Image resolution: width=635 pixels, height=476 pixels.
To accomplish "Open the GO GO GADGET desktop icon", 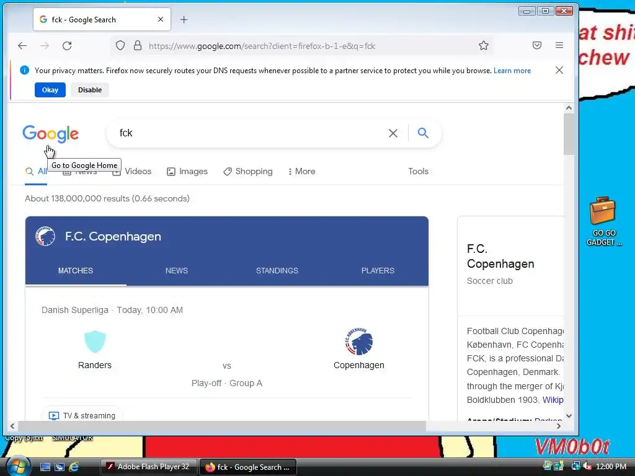I will (603, 221).
